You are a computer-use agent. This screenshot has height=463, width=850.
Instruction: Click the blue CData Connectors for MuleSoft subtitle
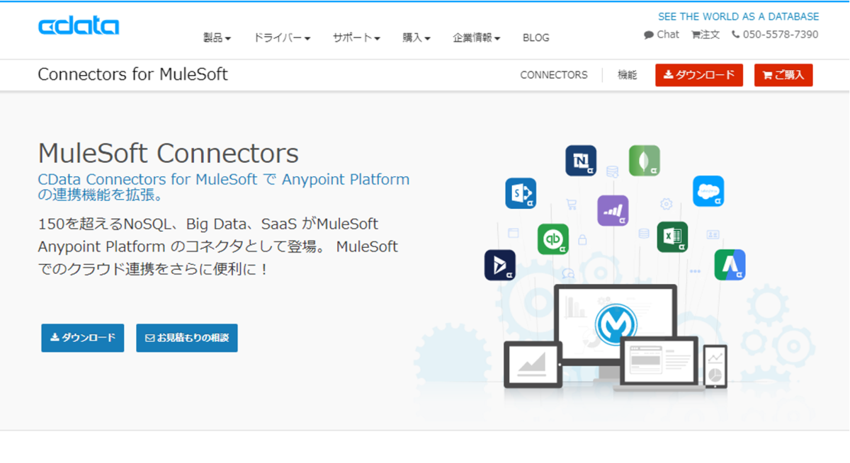(x=224, y=187)
